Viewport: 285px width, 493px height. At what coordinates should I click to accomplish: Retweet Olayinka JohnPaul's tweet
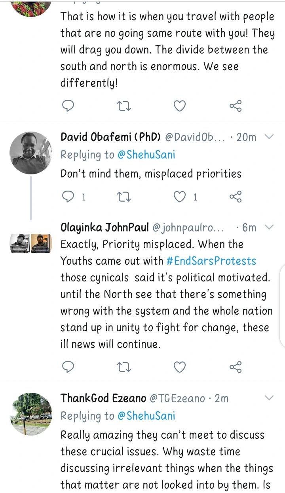124,367
